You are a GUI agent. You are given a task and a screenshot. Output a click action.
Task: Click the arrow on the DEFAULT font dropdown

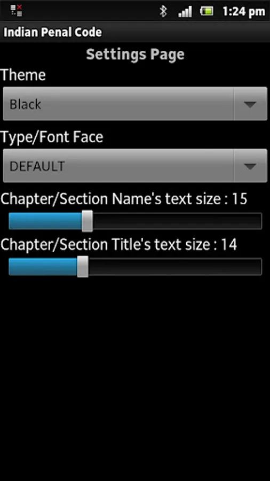pos(250,166)
